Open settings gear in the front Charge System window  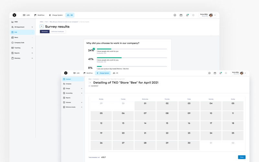coord(226,73)
